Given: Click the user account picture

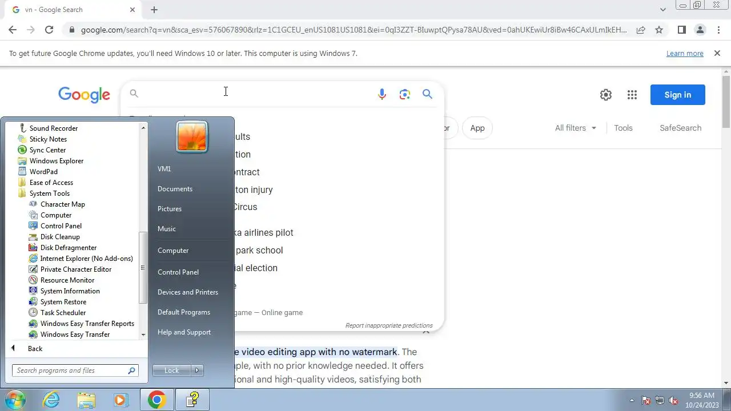Looking at the screenshot, I should coord(192,137).
